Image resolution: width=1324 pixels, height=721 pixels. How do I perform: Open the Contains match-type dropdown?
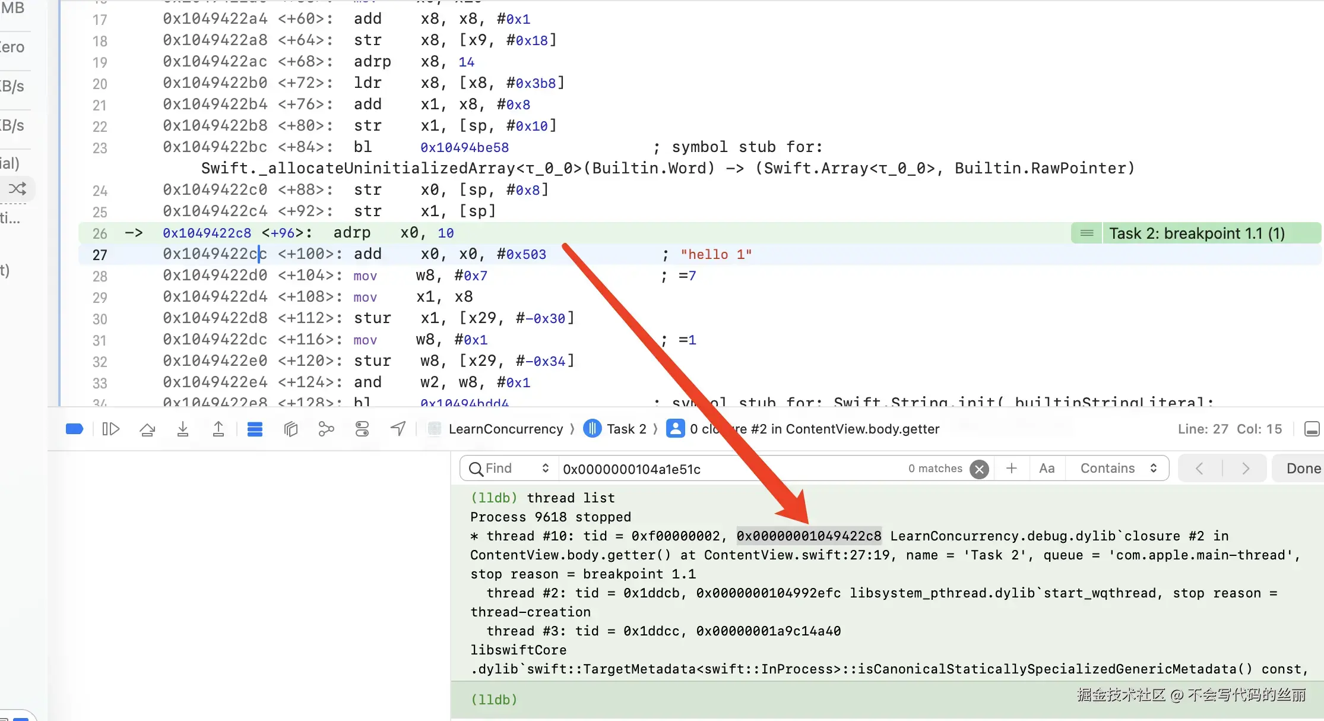(x=1118, y=469)
